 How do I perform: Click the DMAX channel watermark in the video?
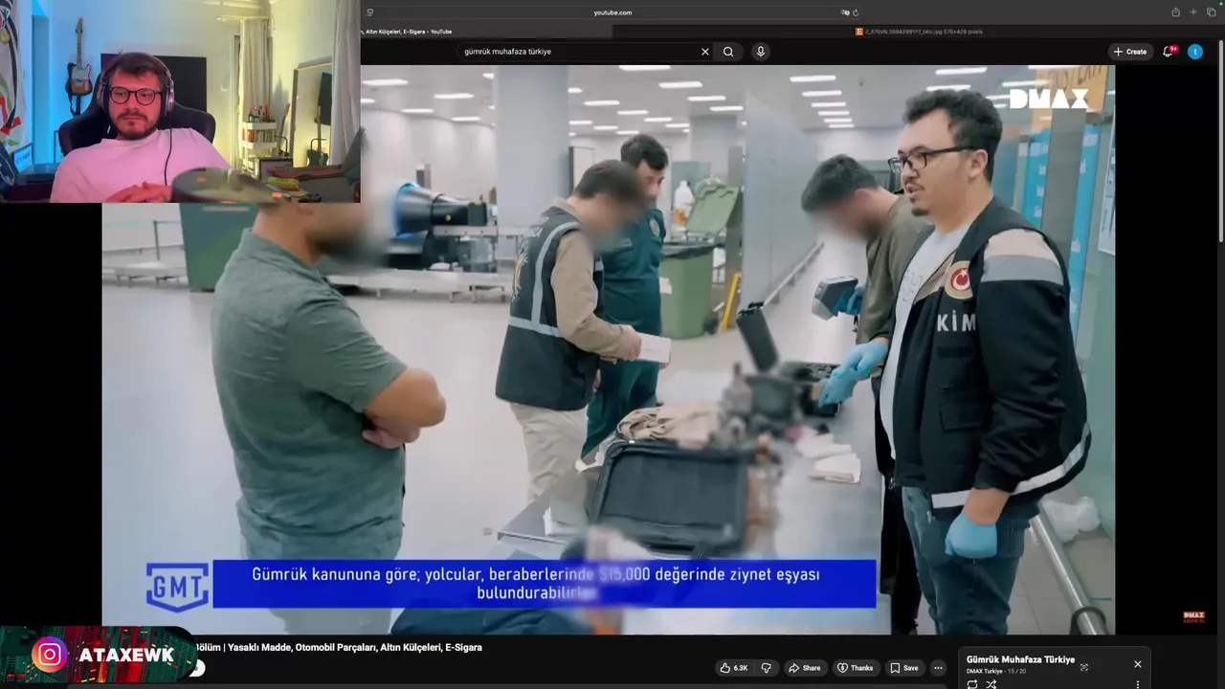1193,617
